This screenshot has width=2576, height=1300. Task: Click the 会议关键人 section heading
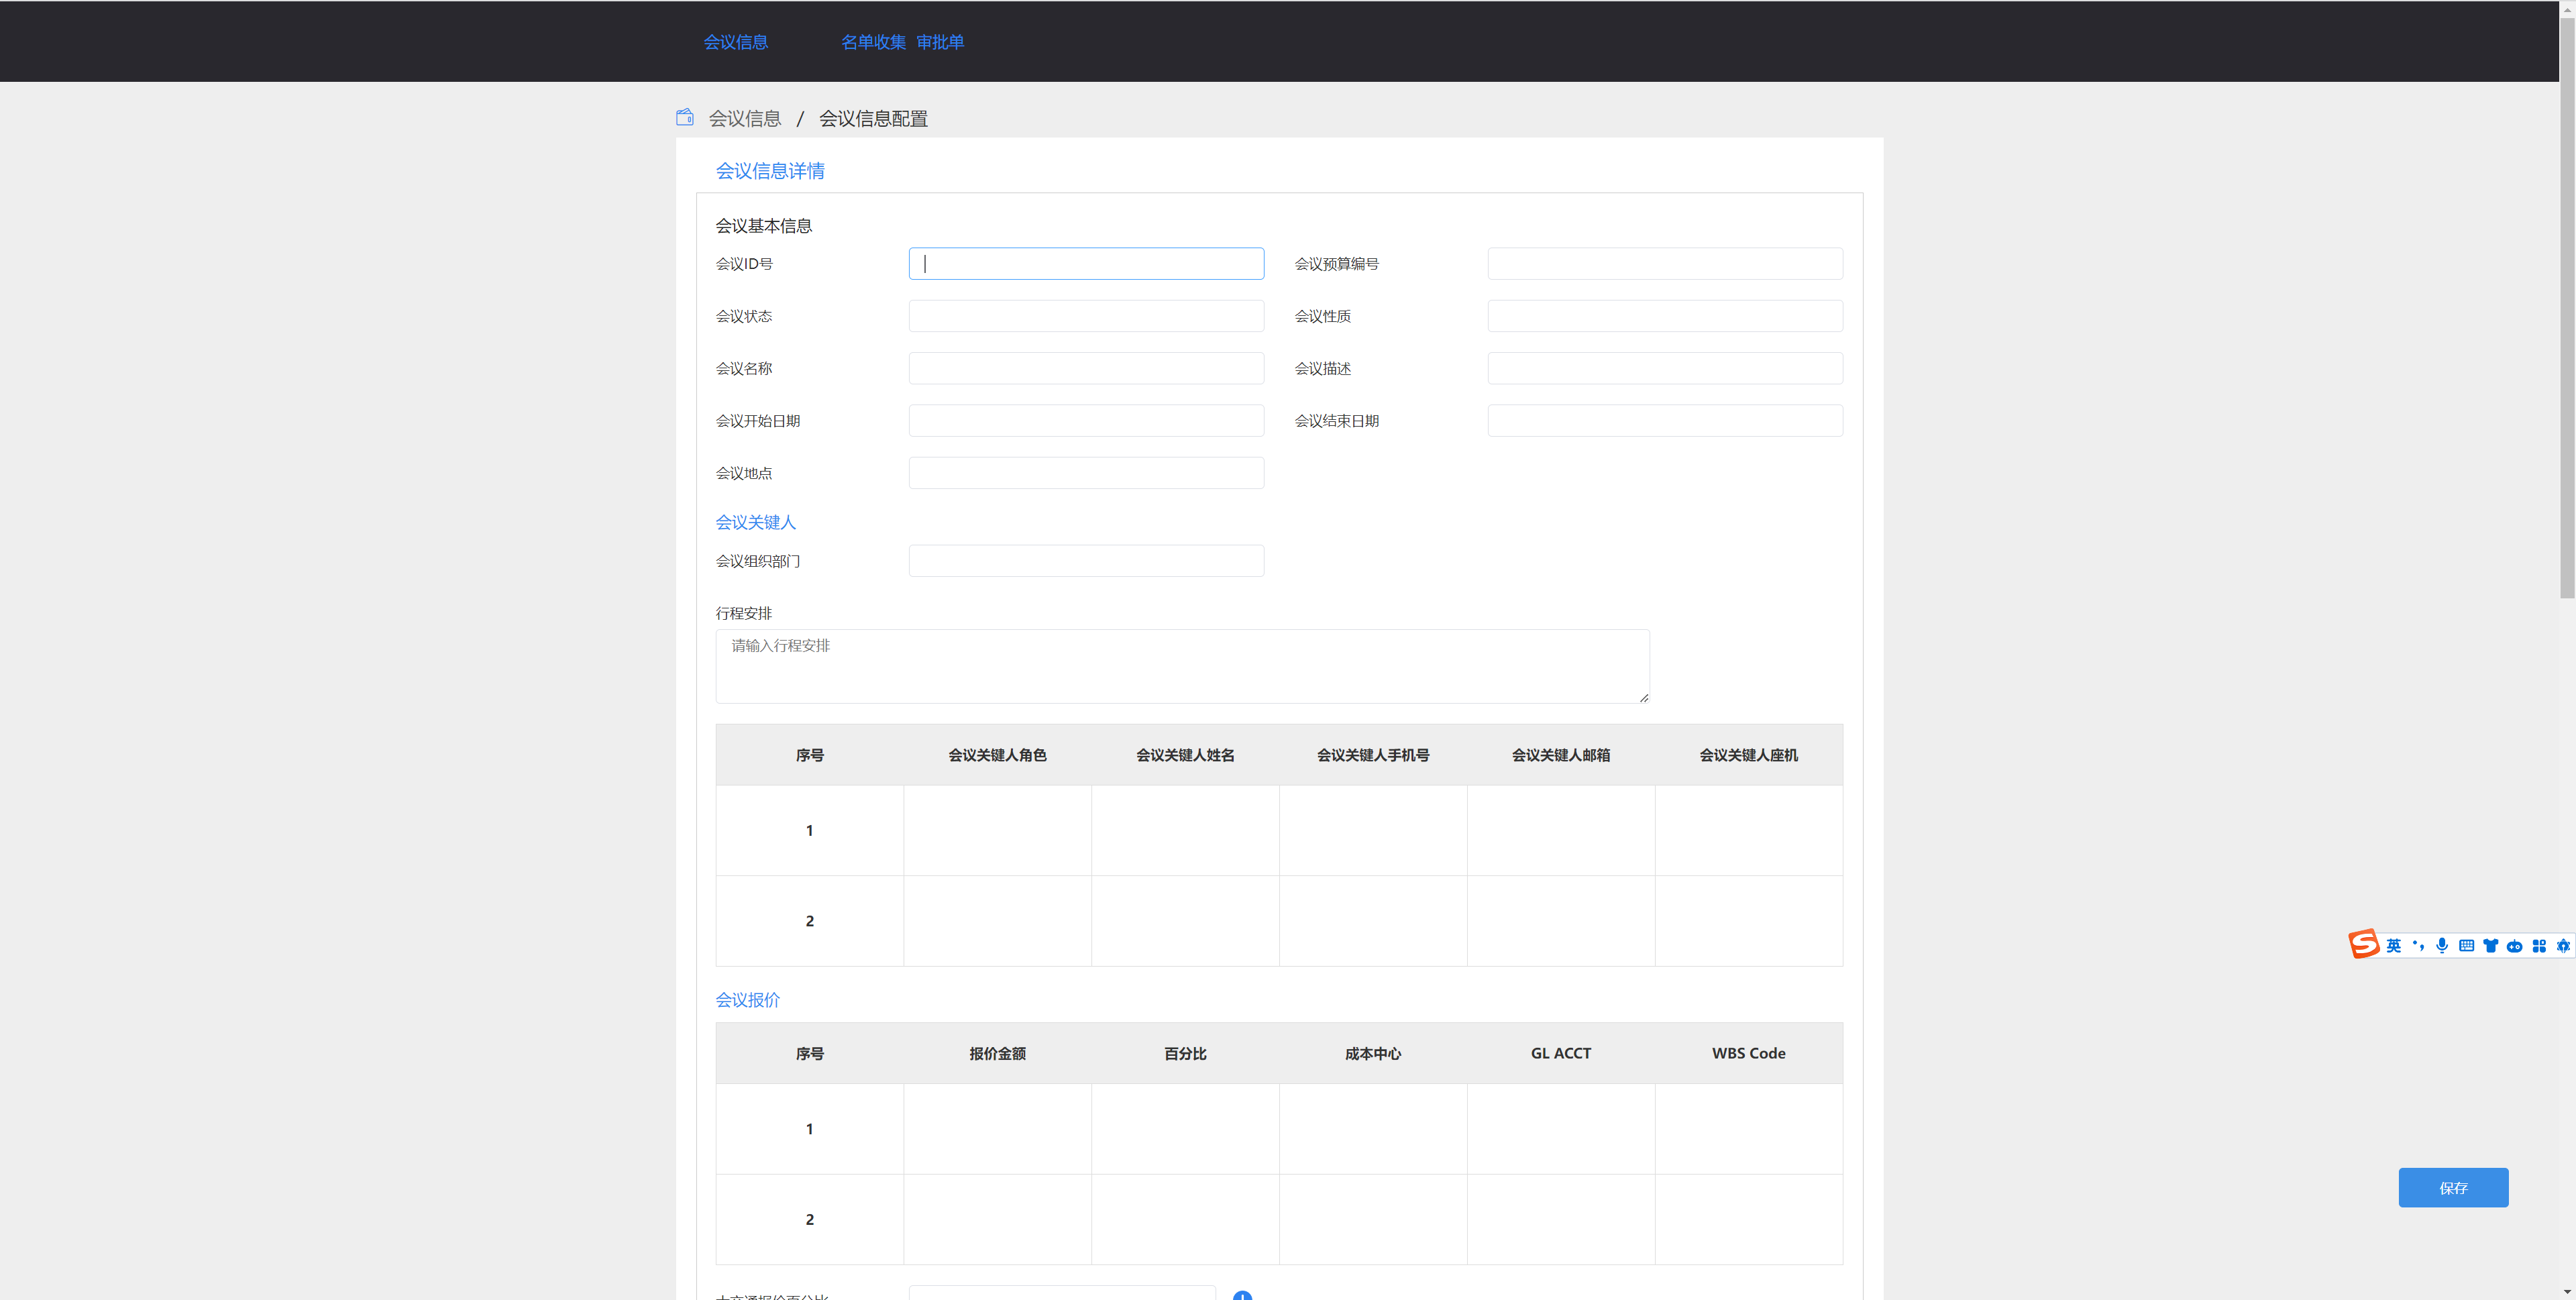tap(755, 522)
